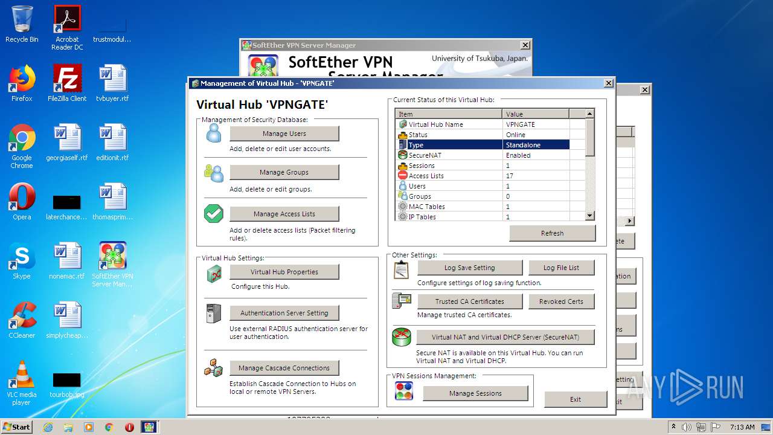Open Acrobat Reader DC desktop shortcut
773x435 pixels.
67,27
